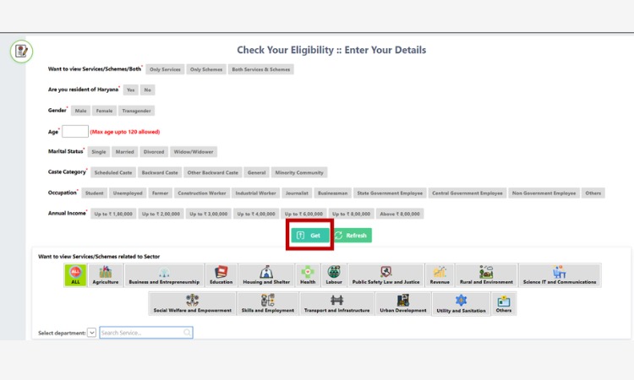Mark marital status as Married
Image resolution: width=634 pixels, height=380 pixels.
pos(124,152)
